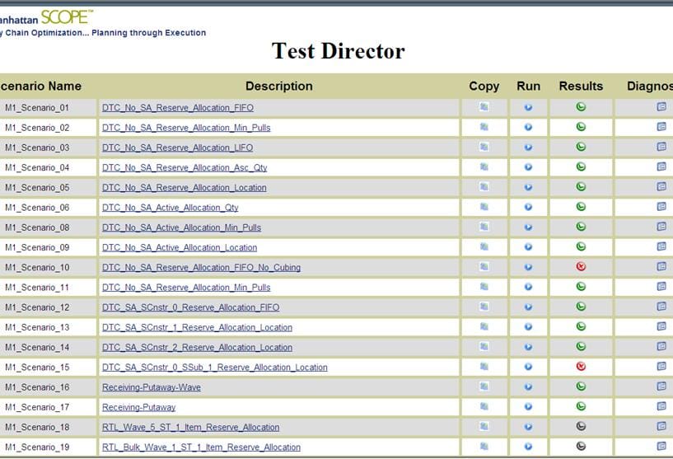The height and width of the screenshot is (459, 673).
Task: Copy M1_Scenario_02 using its Copy icon
Action: [x=484, y=127]
